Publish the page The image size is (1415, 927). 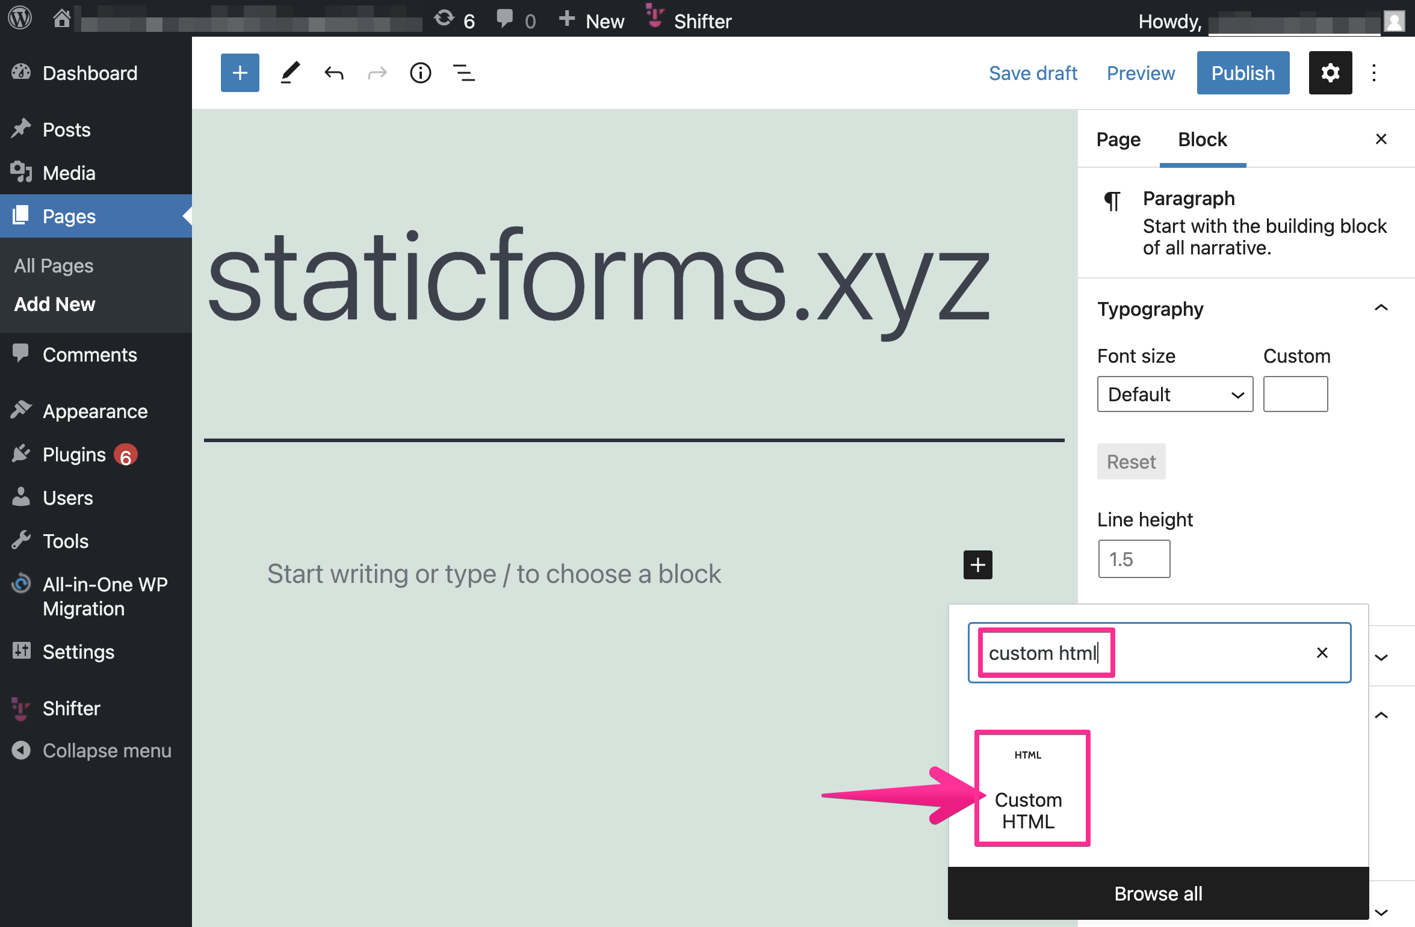pyautogui.click(x=1243, y=73)
